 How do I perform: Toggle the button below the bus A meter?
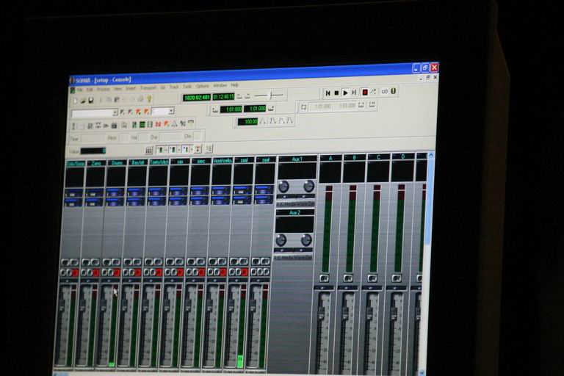point(324,278)
